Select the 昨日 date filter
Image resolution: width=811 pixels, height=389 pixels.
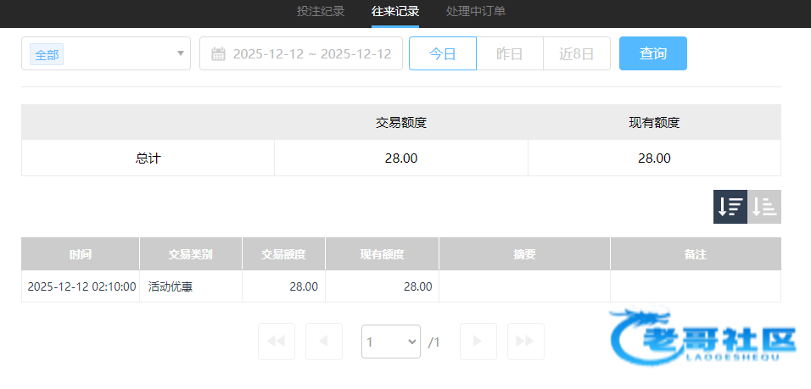[509, 53]
